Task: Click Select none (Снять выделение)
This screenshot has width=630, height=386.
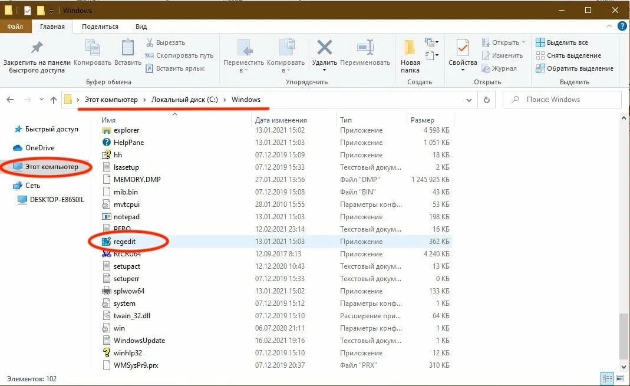Action: click(x=568, y=55)
